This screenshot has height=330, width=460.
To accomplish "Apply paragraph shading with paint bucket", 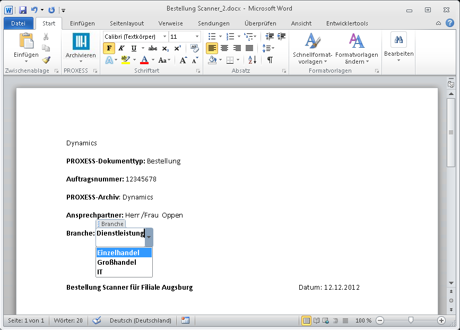I will point(212,60).
